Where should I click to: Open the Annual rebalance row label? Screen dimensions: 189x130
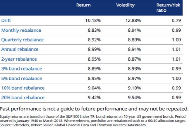pyautogui.click(x=20, y=49)
